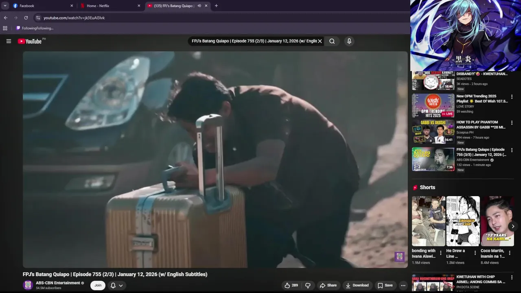Viewport: 521px width, 293px height.
Task: Open the tab search dropdown arrow
Action: pyautogui.click(x=5, y=6)
